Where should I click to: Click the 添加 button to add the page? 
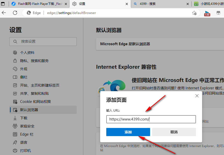tap(128, 132)
